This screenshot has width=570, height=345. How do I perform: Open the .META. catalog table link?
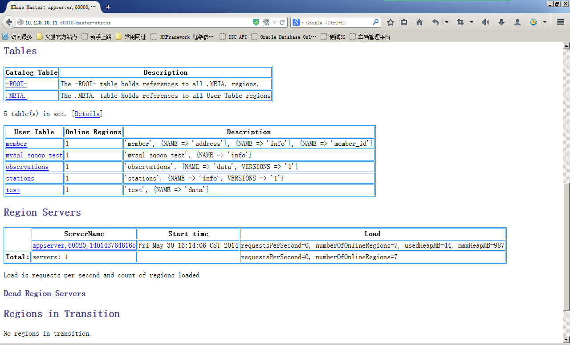tap(16, 96)
